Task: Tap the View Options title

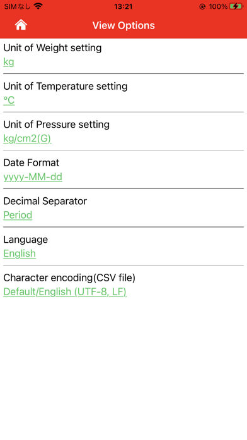Action: 123,25
